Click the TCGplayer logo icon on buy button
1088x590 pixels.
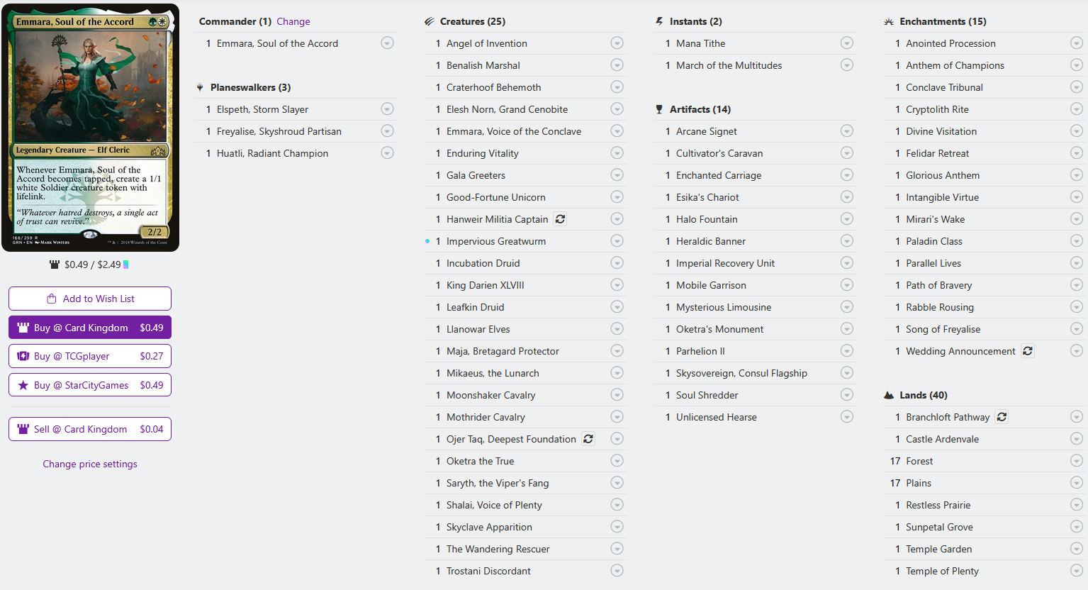23,356
